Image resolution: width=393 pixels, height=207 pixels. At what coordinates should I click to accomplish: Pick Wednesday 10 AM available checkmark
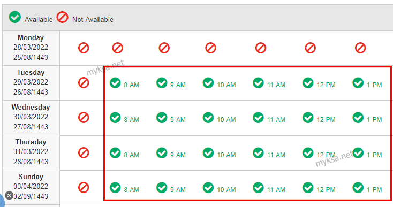click(x=208, y=118)
